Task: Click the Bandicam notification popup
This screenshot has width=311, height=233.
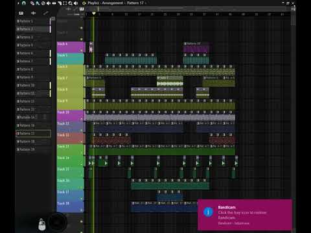Action: pyautogui.click(x=245, y=215)
